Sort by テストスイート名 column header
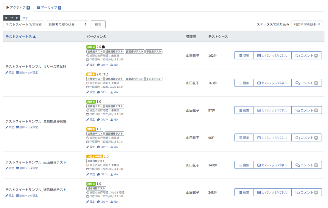328x208 pixels. point(21,37)
